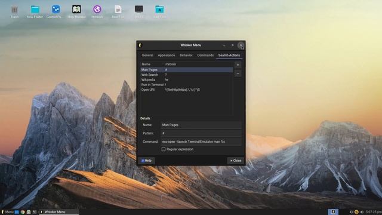This screenshot has width=382, height=215.
Task: Switch to the Behavior tab
Action: [186, 56]
